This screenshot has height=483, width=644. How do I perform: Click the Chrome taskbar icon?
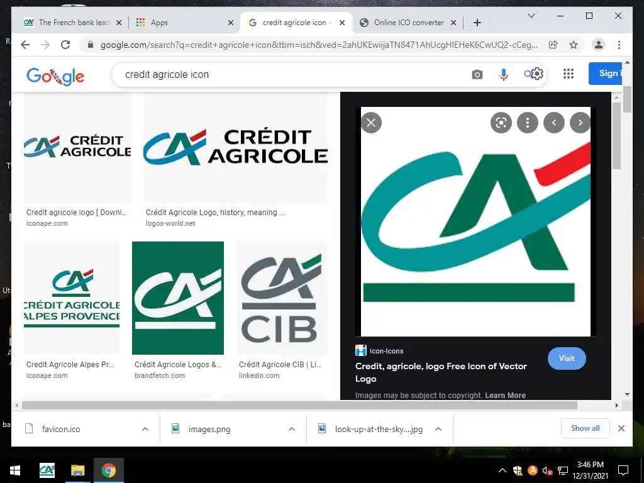tap(109, 470)
